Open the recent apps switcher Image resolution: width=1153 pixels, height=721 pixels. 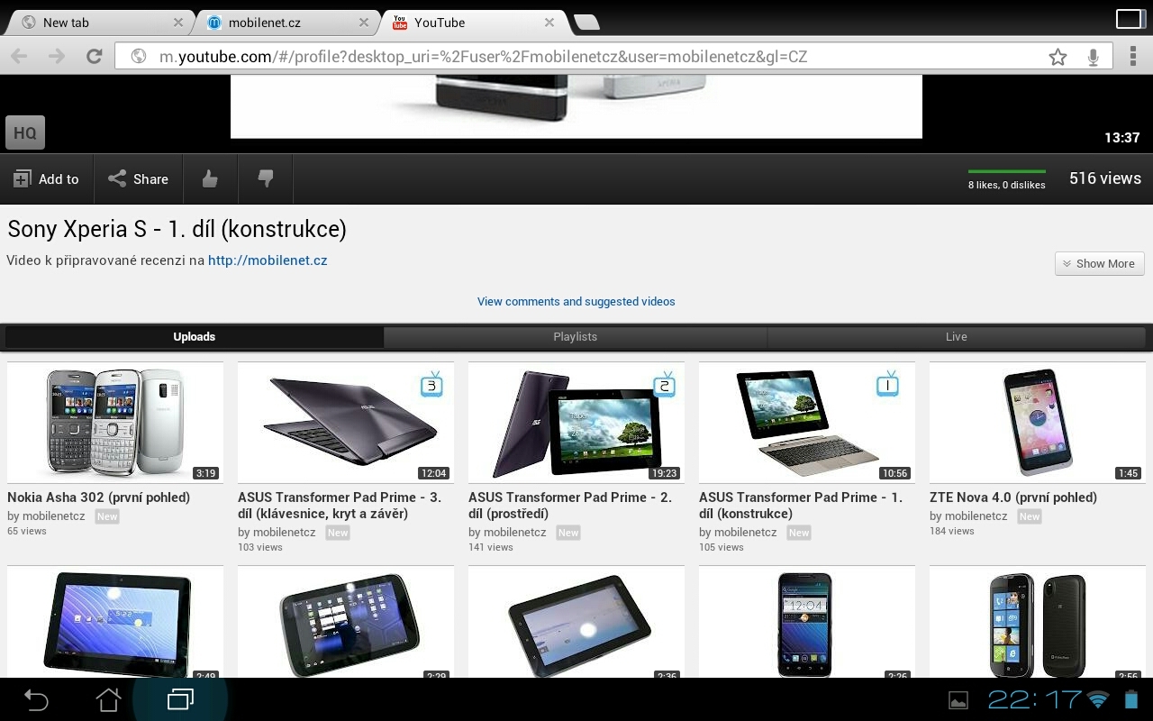[178, 699]
